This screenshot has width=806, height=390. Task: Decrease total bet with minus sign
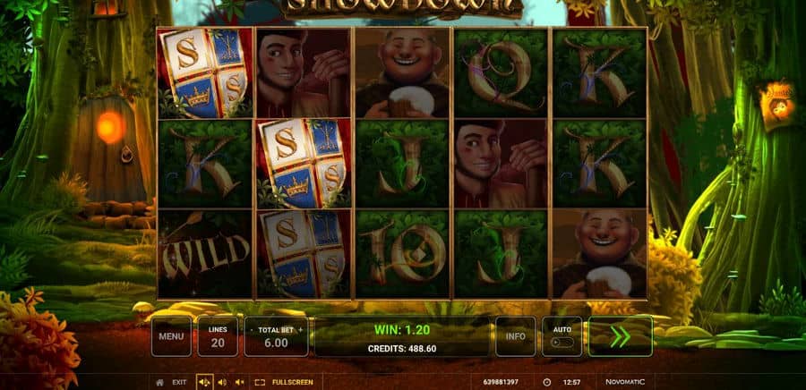[252, 330]
